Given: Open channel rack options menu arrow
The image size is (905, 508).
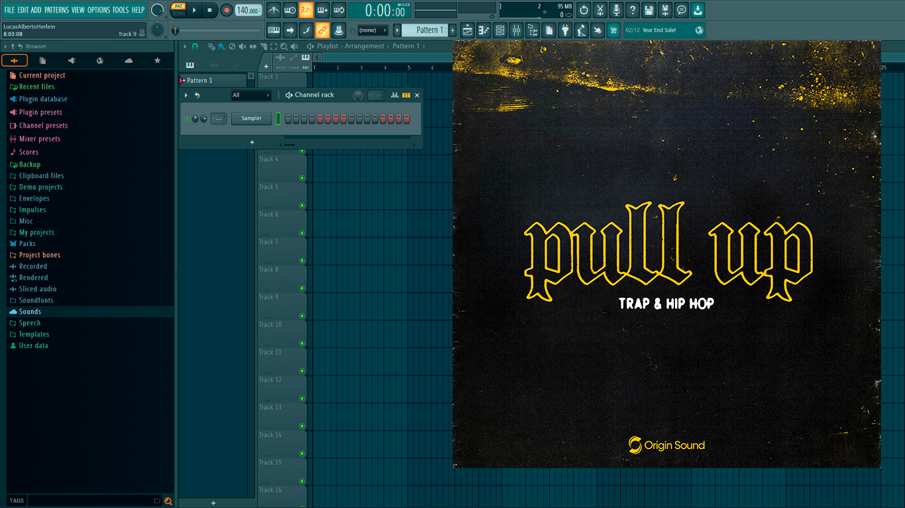Looking at the screenshot, I should (186, 95).
